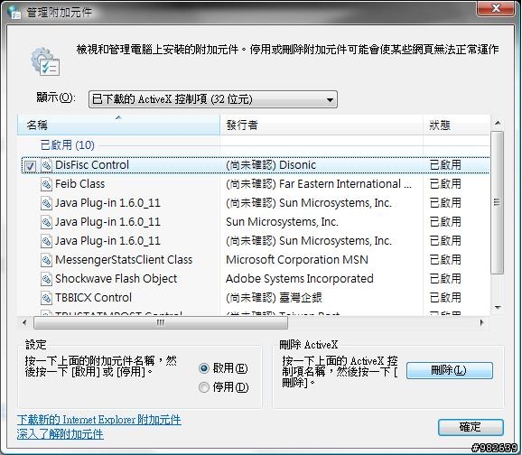522x455 pixels.
Task: Click the horizontal scrollbar left arrow
Action: (24, 322)
